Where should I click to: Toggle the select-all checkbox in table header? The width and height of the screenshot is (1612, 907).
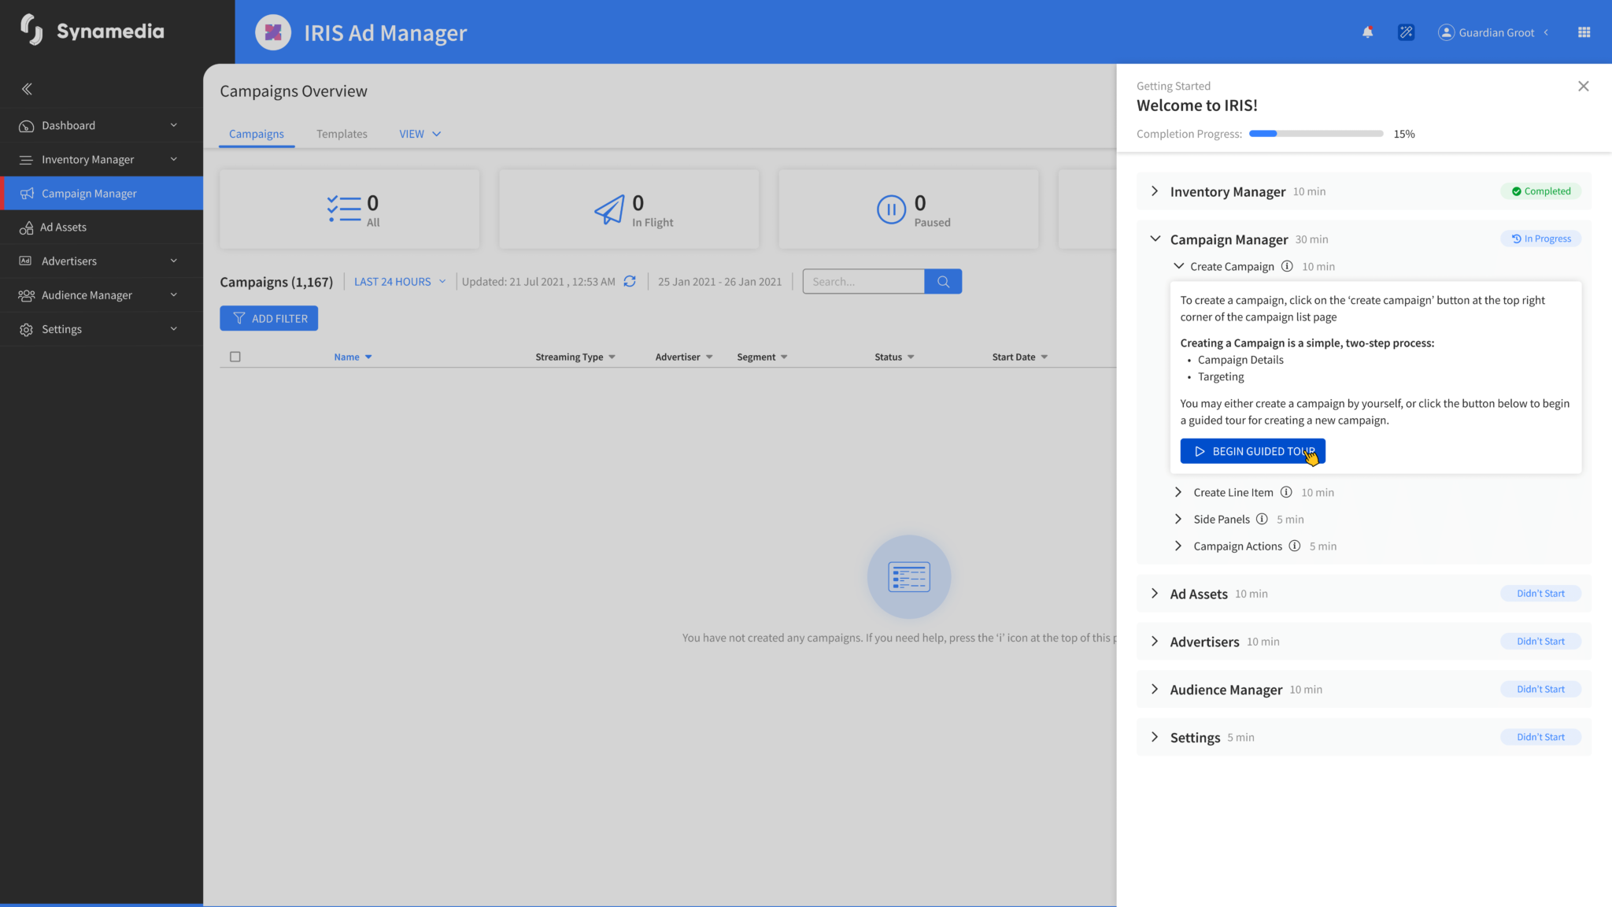pos(235,357)
